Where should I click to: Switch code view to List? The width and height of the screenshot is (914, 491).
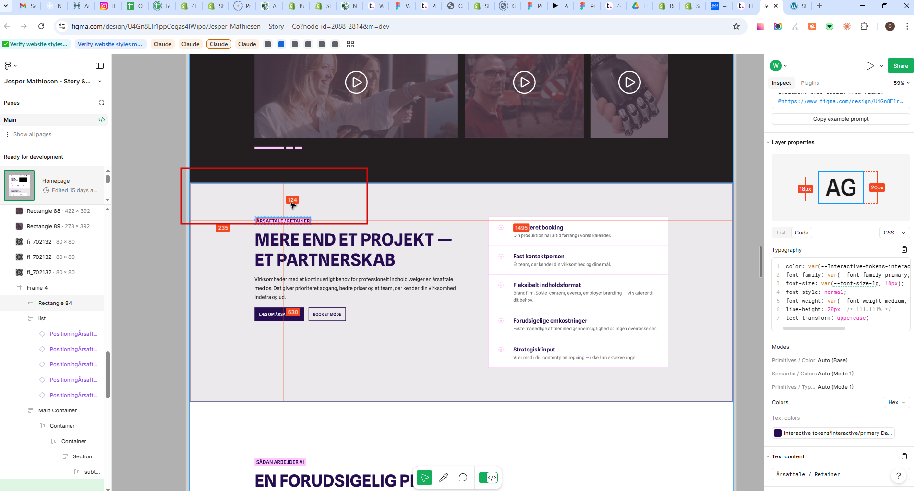click(x=781, y=233)
